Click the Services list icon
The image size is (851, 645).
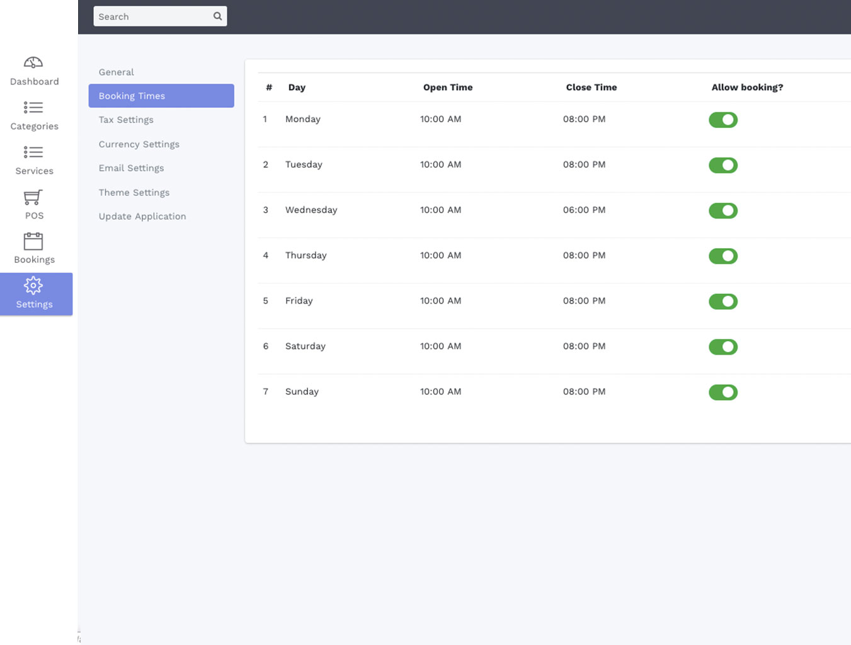pos(33,152)
